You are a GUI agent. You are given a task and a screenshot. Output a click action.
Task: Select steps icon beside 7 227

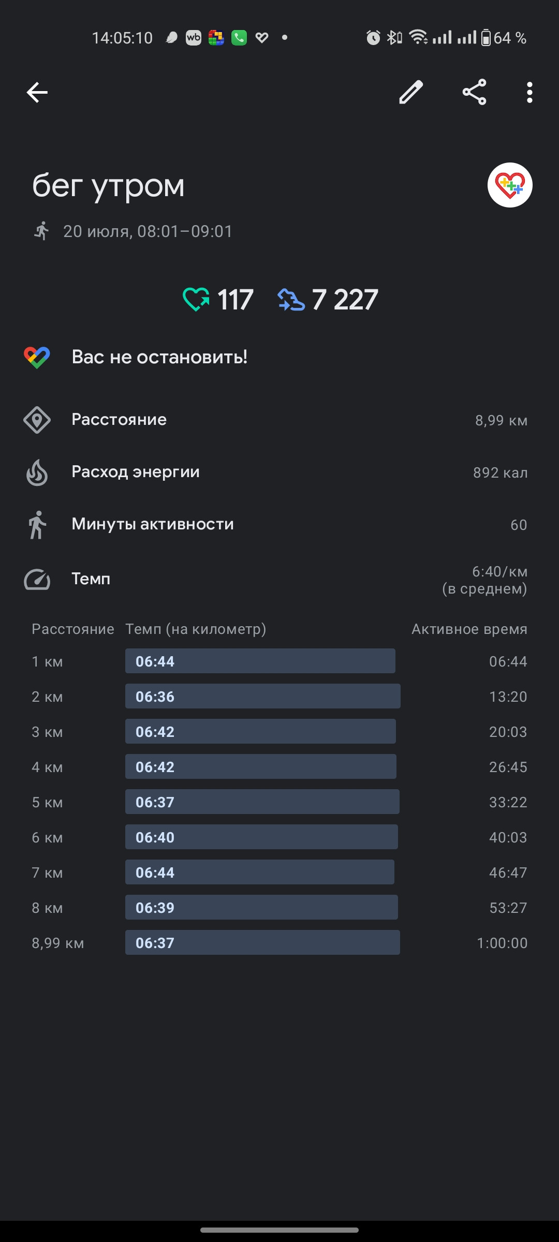pos(291,300)
